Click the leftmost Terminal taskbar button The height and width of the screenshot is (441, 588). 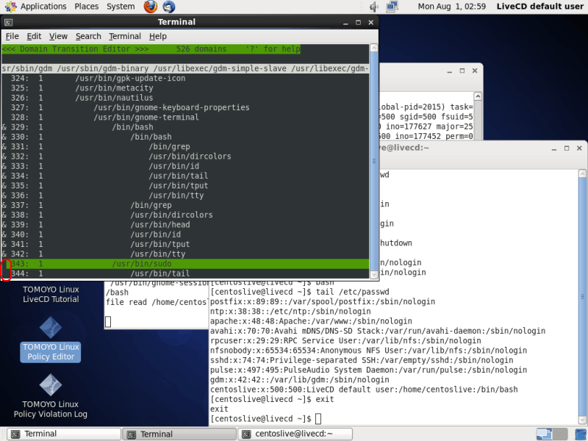(x=64, y=434)
